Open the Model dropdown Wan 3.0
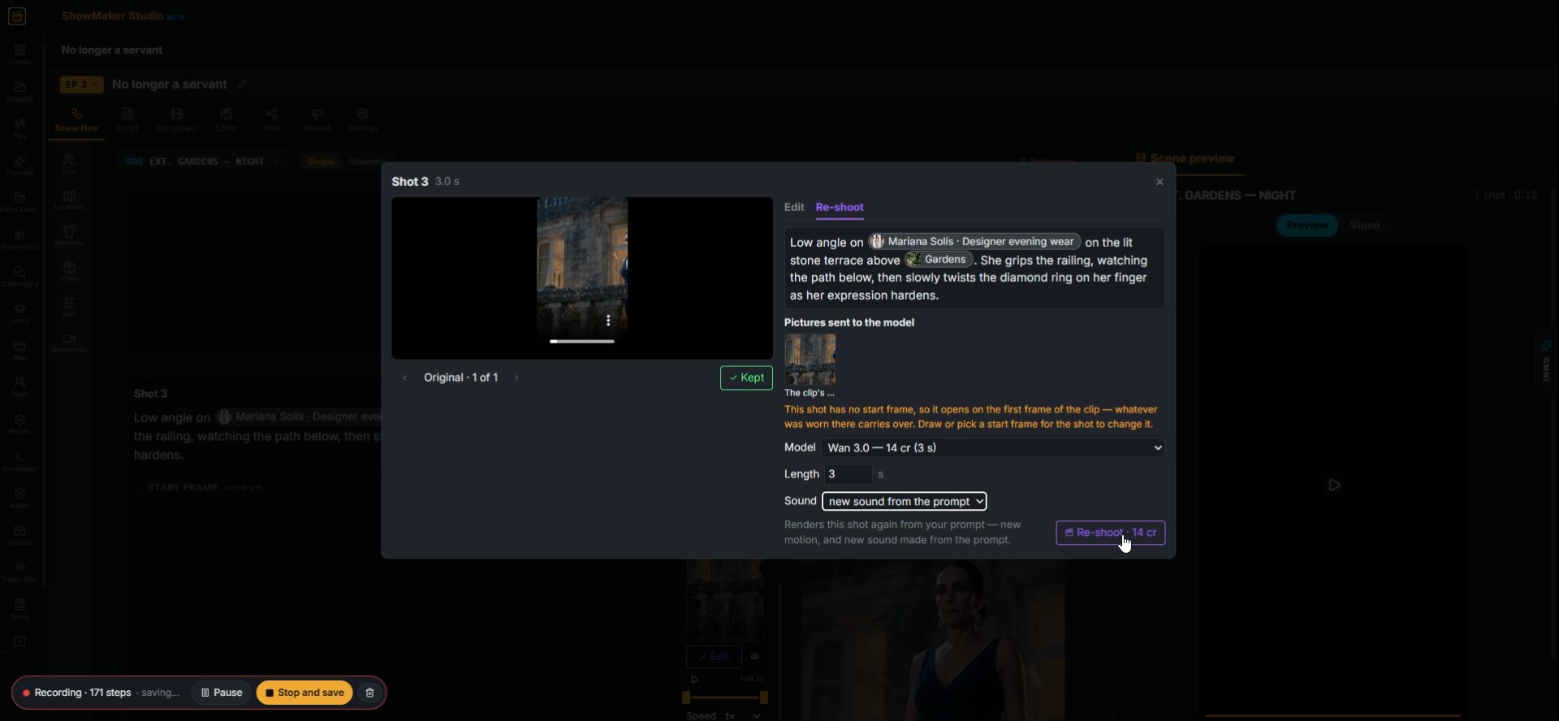Image resolution: width=1559 pixels, height=721 pixels. point(992,447)
